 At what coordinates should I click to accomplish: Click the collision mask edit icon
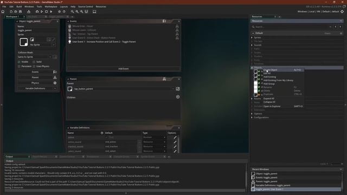pos(55,57)
